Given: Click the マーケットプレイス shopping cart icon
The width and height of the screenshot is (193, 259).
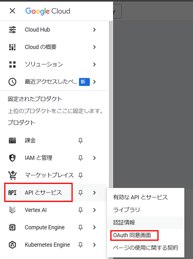Looking at the screenshot, I should tap(13, 175).
